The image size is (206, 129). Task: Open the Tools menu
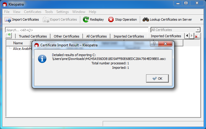[49, 12]
